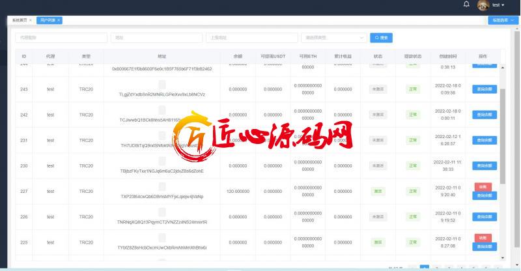Click the gray status tag in row 243
This screenshot has width=521, height=271.
click(x=378, y=89)
